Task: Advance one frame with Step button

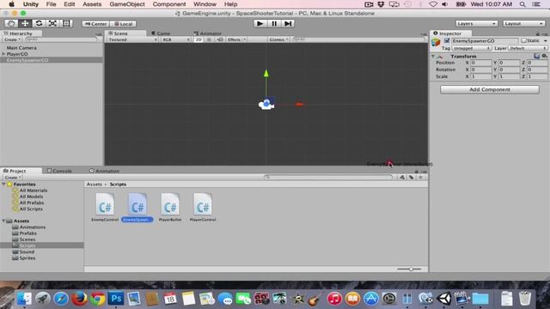Action: 288,23
